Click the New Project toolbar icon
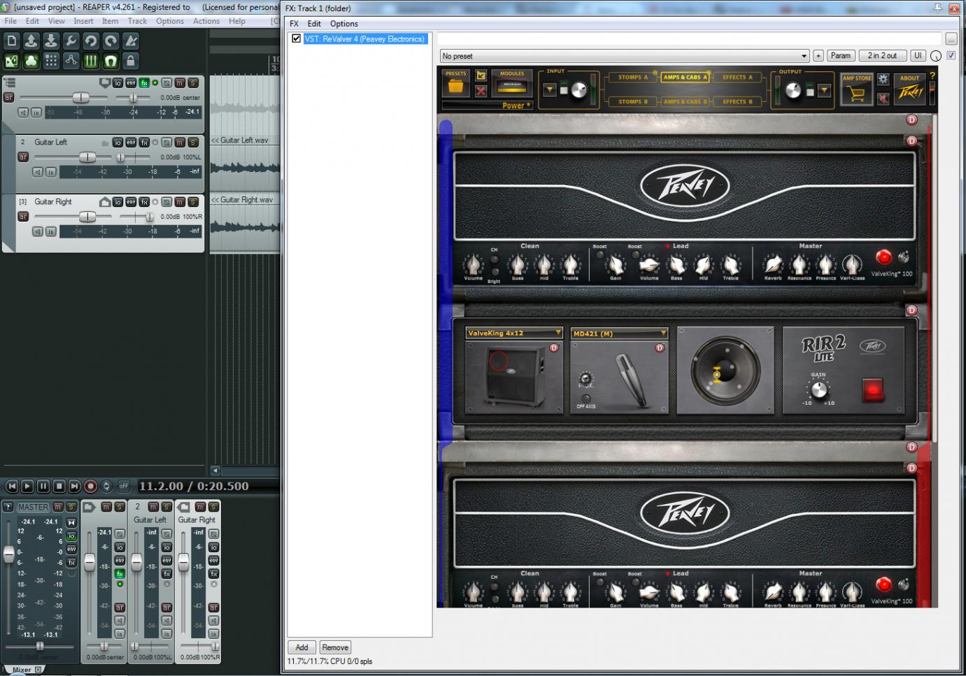966x676 pixels. click(11, 41)
